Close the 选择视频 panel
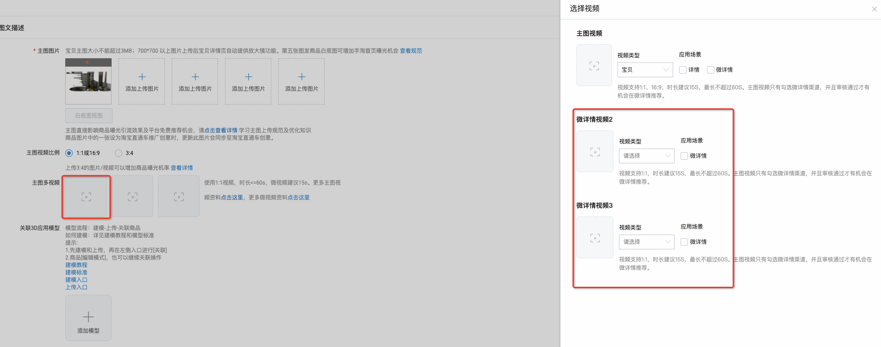This screenshot has height=347, width=881. [x=874, y=9]
